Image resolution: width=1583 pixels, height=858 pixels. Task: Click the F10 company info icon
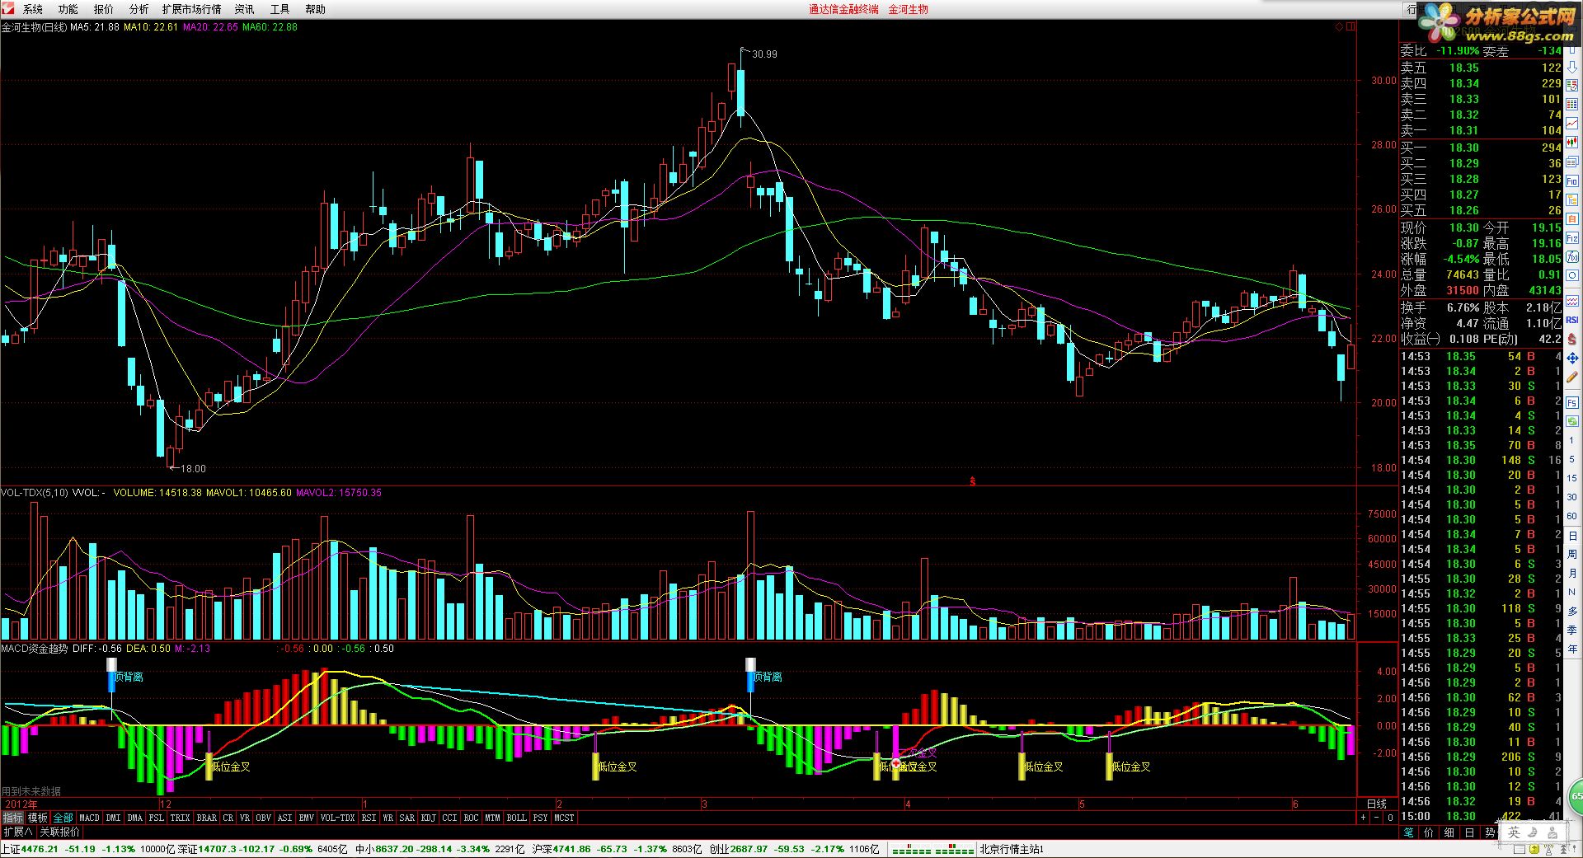pyautogui.click(x=1572, y=181)
